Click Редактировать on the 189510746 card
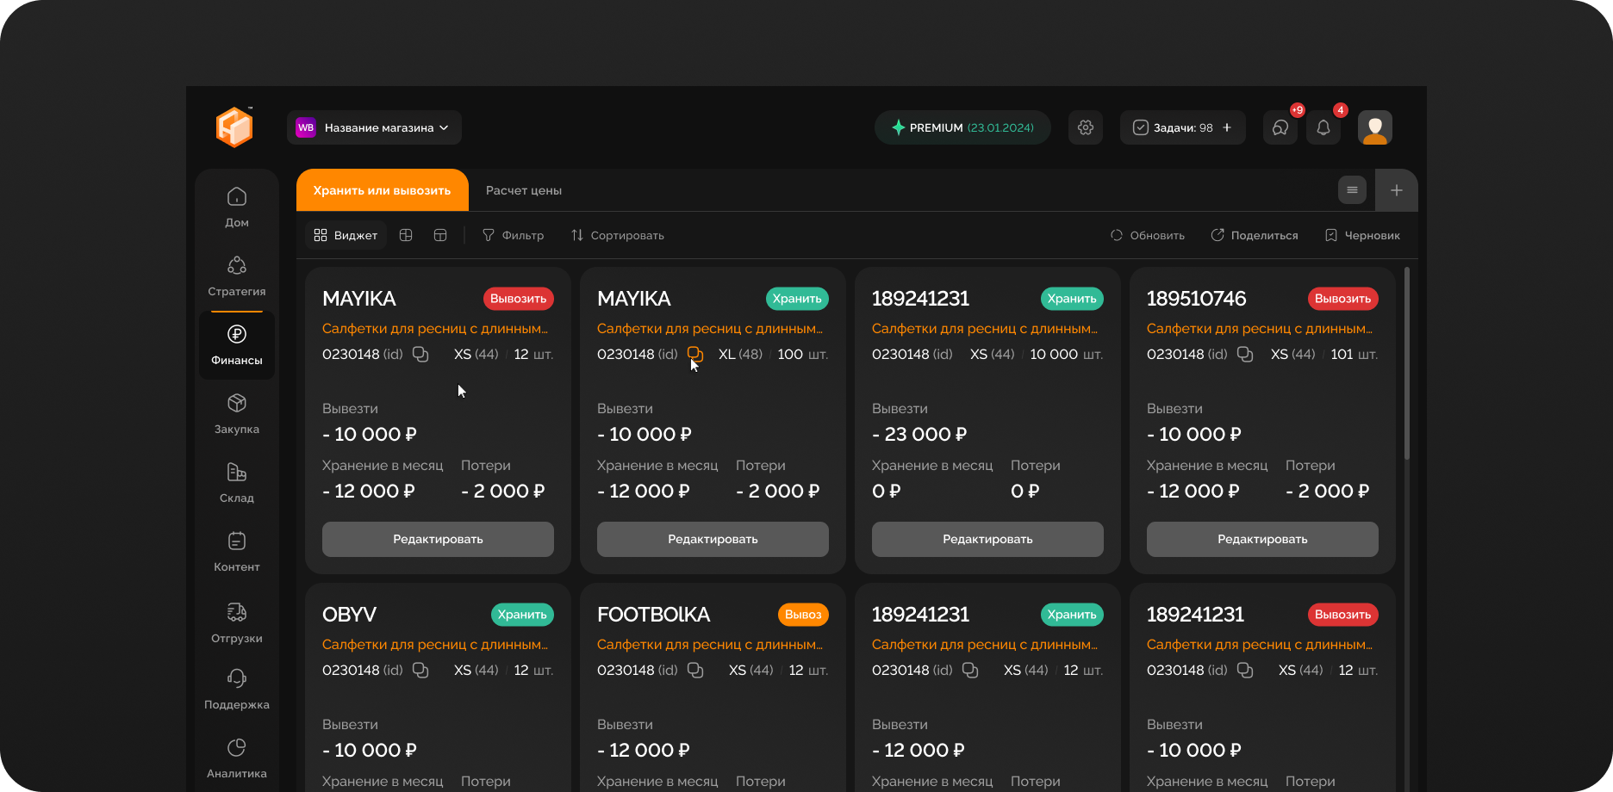This screenshot has width=1613, height=792. [x=1261, y=539]
